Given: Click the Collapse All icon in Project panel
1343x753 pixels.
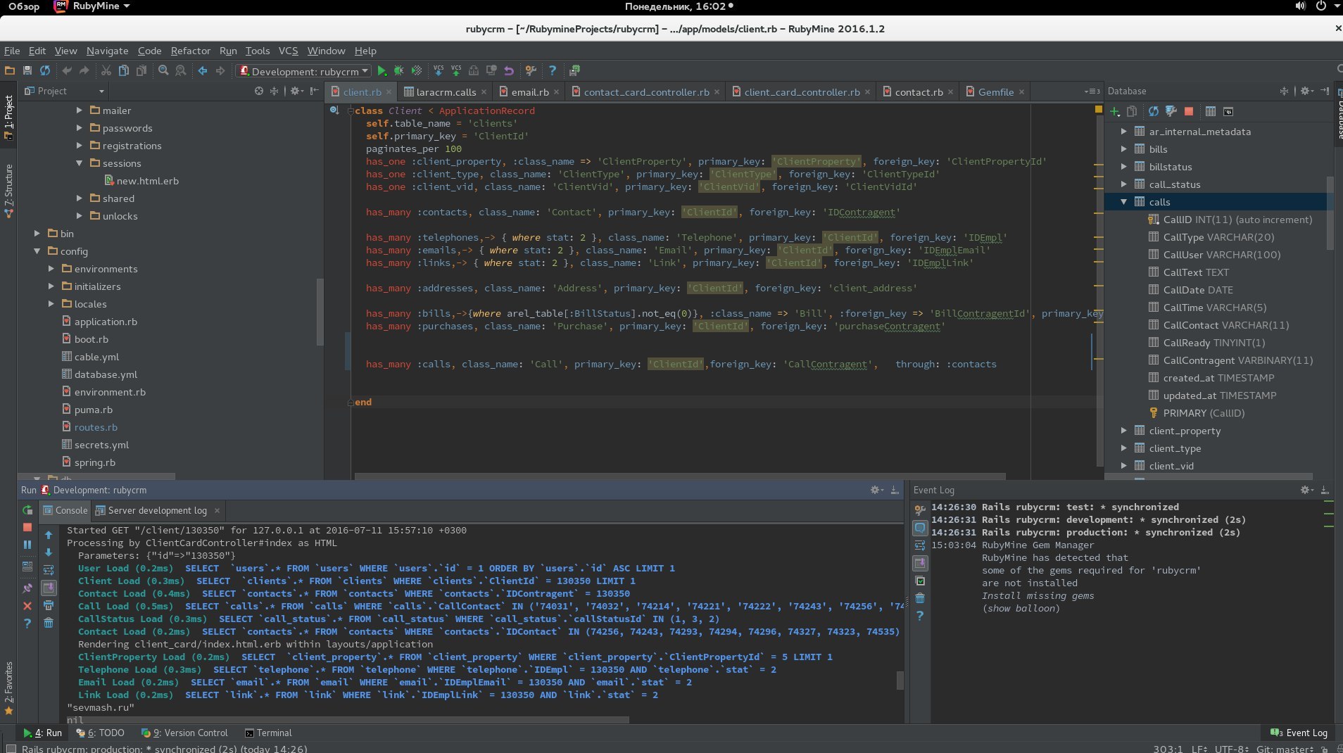Looking at the screenshot, I should (275, 91).
